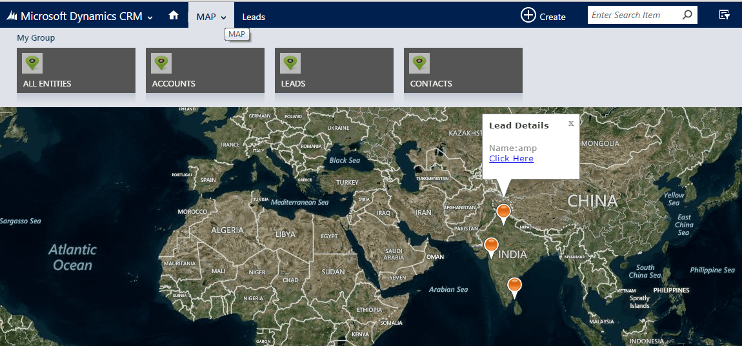Click the SAUDI ARABIA map label
The image size is (742, 346).
click(394, 254)
